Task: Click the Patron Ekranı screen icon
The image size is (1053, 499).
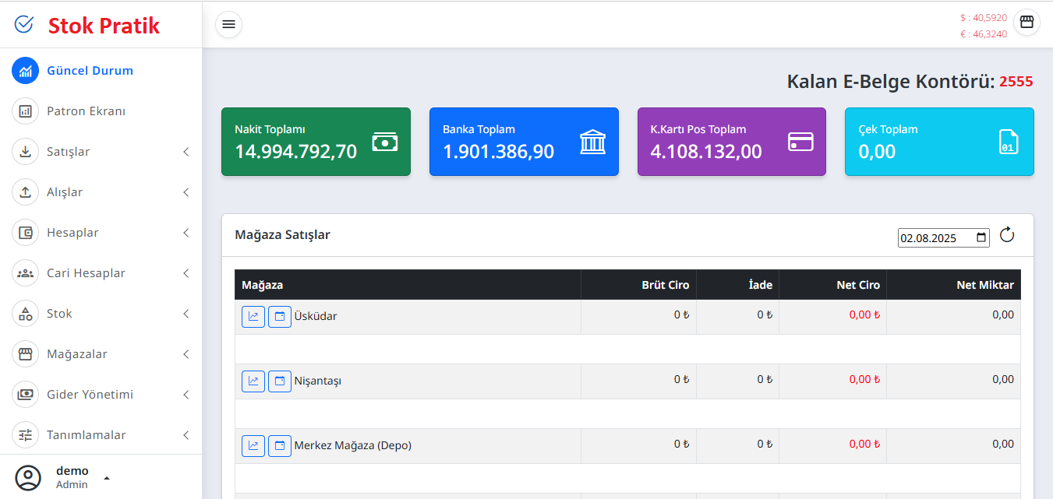Action: tap(25, 111)
